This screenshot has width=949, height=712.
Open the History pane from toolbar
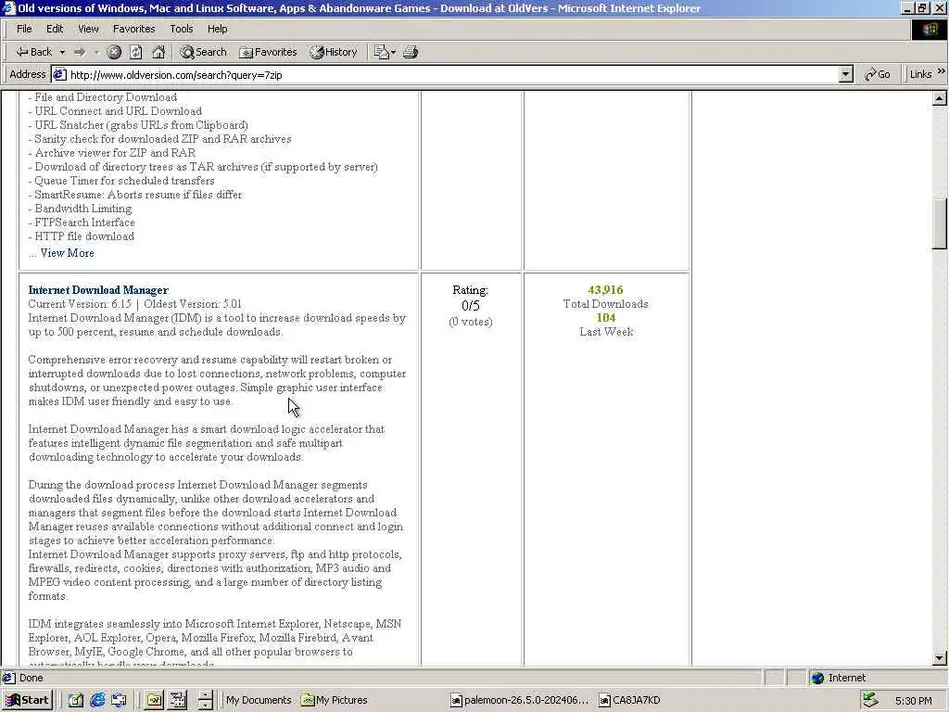click(x=334, y=52)
